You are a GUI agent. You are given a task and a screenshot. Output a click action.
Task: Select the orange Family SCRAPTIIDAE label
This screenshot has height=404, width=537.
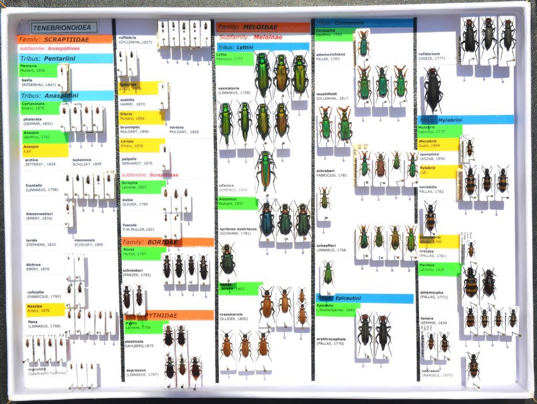(65, 39)
